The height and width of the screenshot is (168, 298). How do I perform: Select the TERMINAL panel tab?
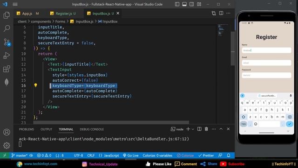66,129
